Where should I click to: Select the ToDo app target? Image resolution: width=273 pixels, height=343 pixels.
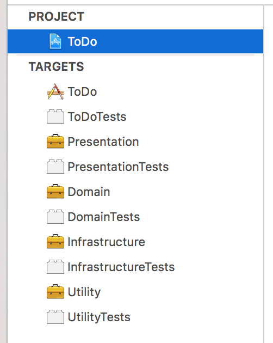coord(82,91)
